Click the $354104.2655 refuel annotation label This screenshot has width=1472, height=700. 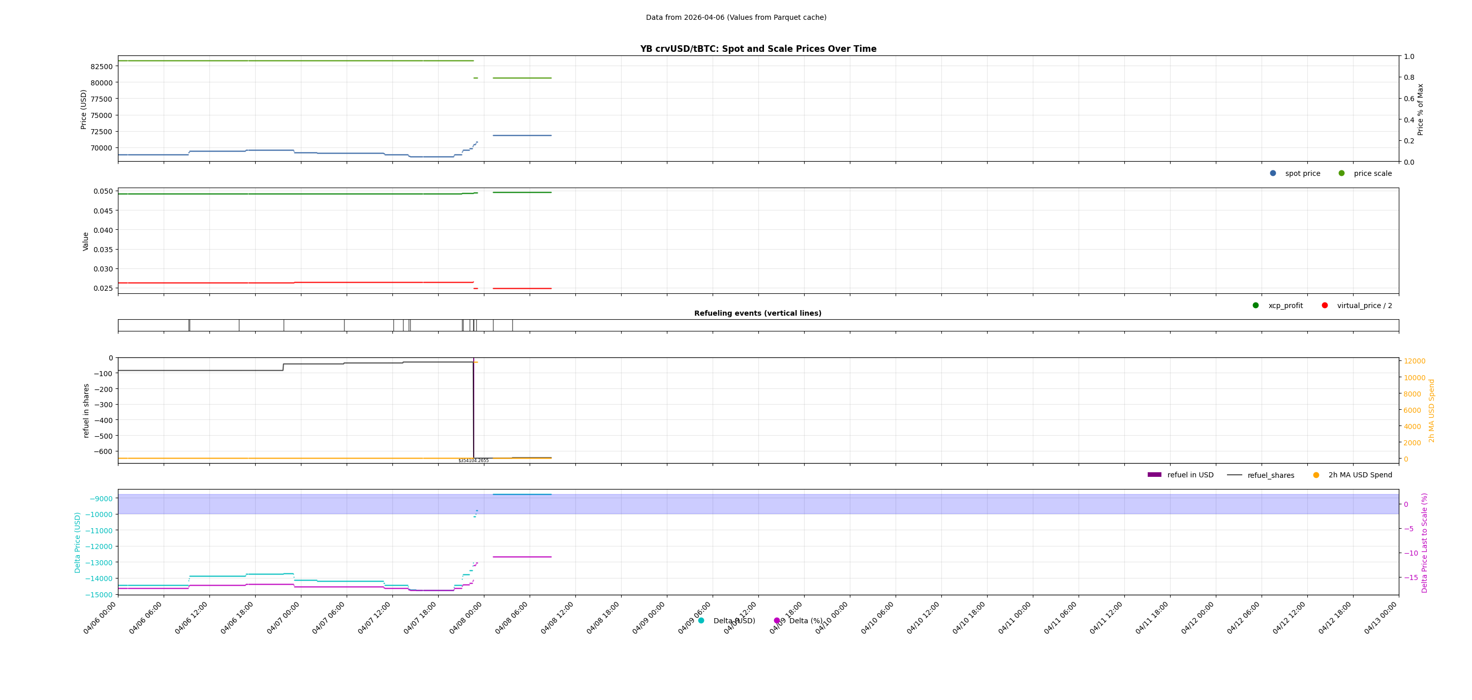473,461
